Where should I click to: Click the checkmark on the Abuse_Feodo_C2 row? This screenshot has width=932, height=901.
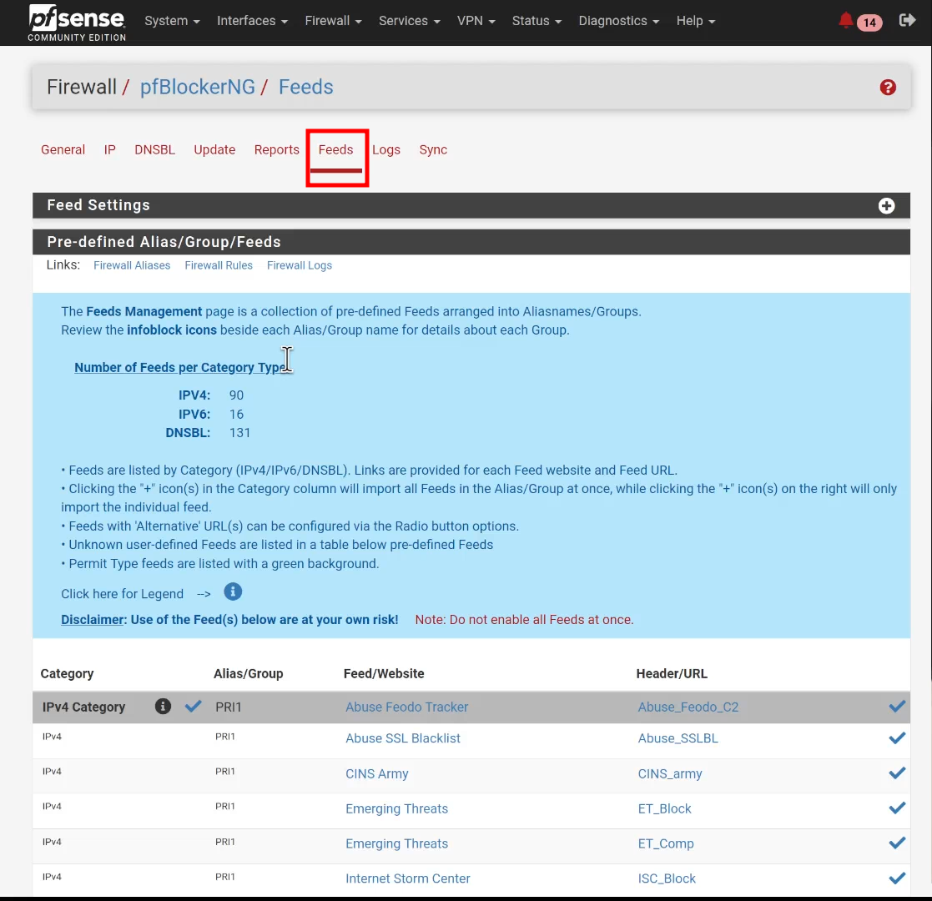[x=897, y=706]
